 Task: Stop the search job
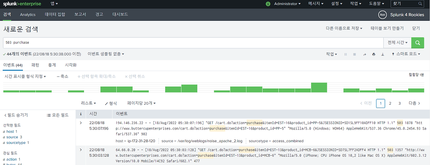(354, 54)
